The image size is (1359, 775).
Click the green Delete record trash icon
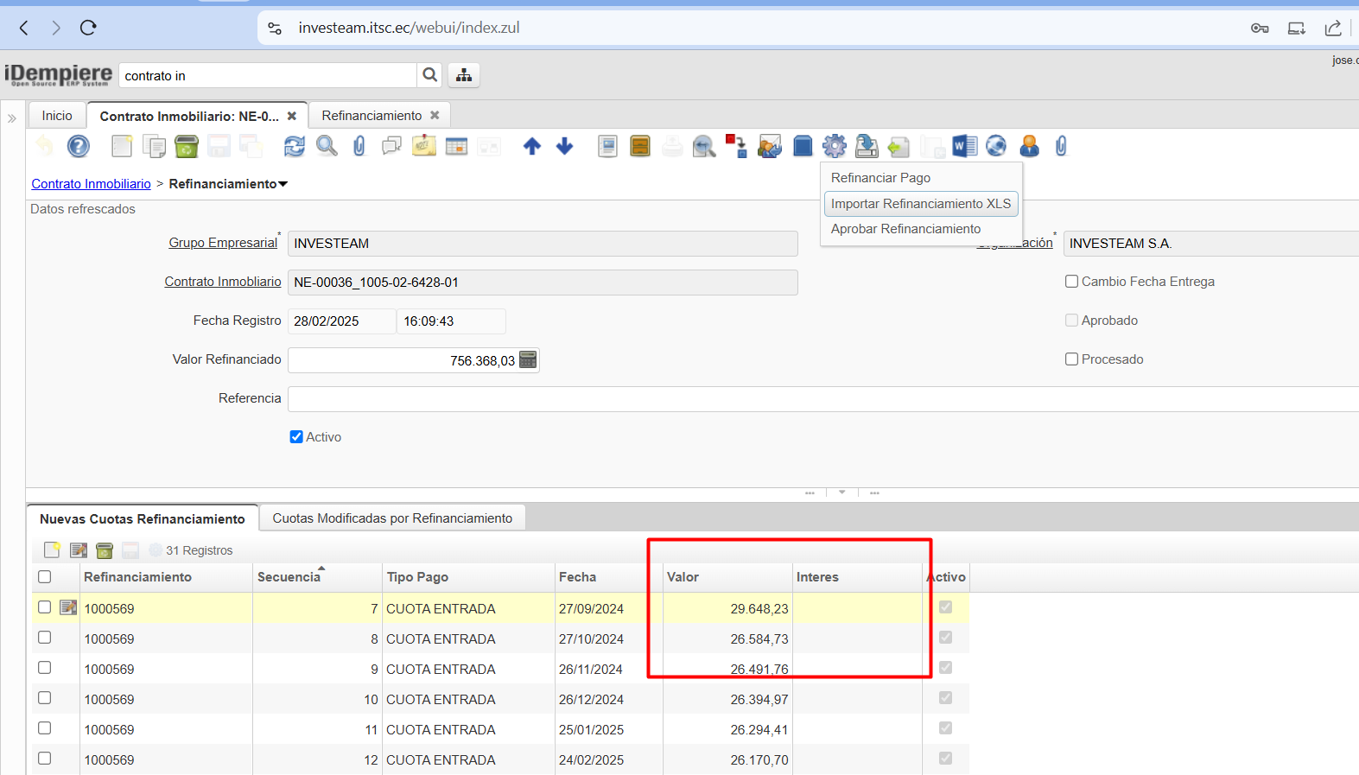pos(187,147)
